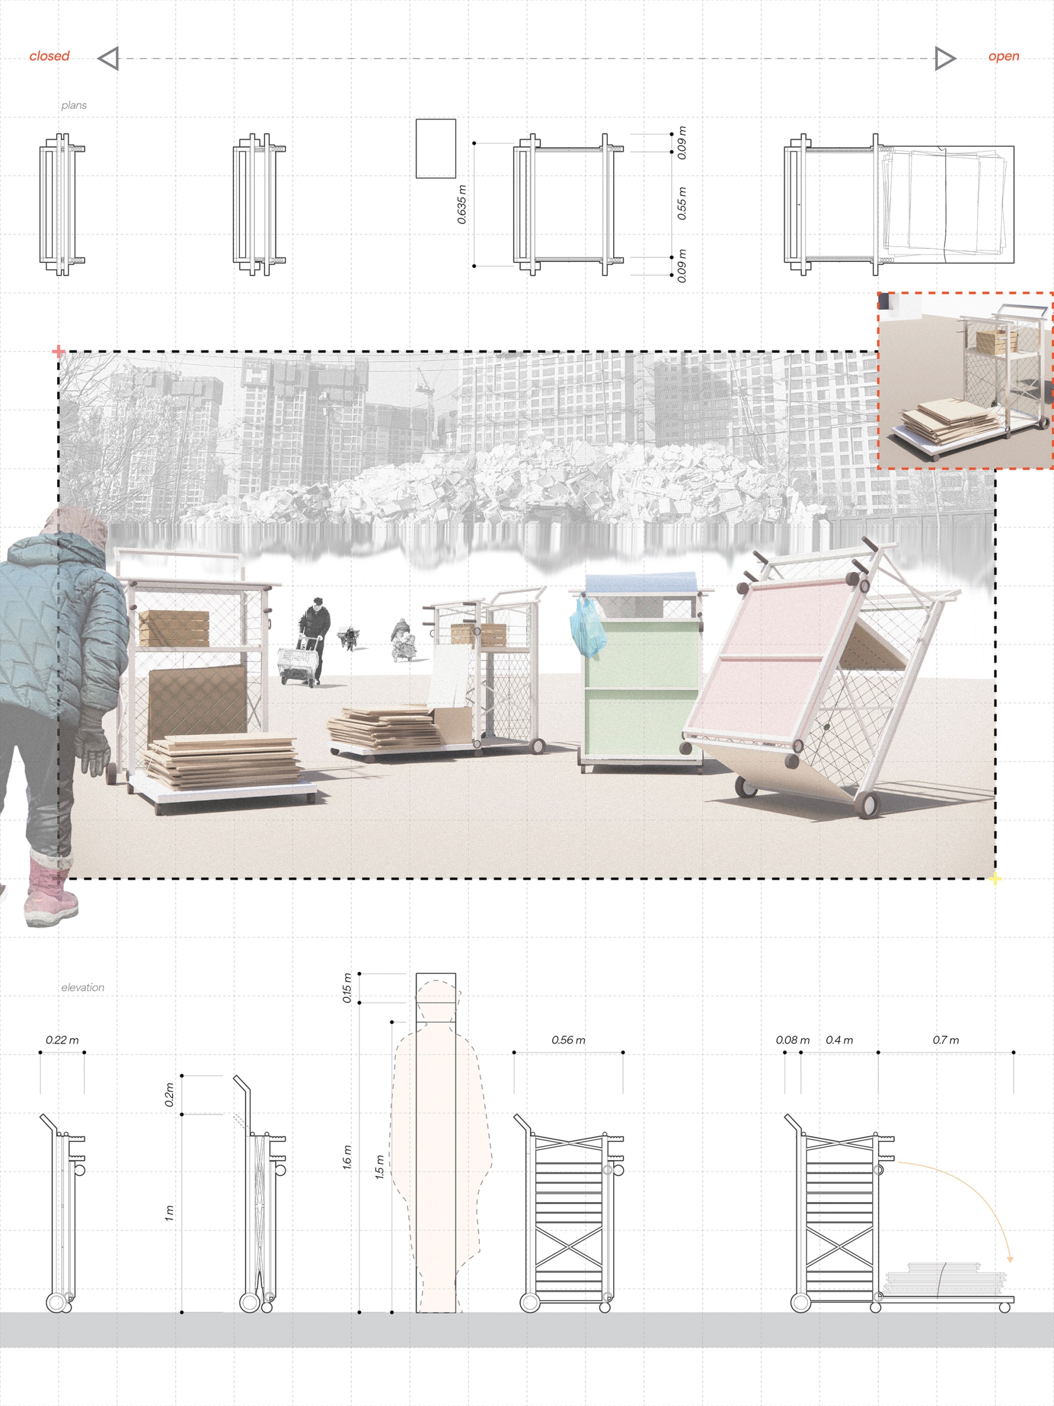Click the '1.5 m' height dimension

380,1167
